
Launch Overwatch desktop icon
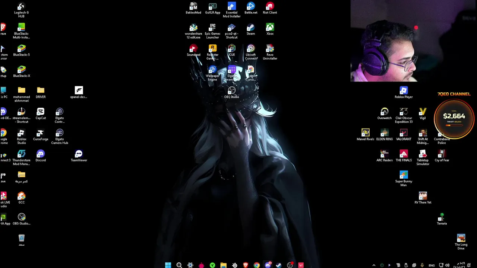pos(384,114)
